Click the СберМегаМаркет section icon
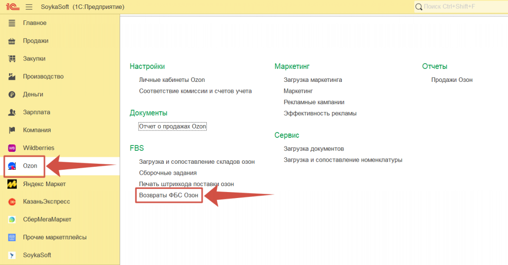The image size is (508, 265). [12, 219]
